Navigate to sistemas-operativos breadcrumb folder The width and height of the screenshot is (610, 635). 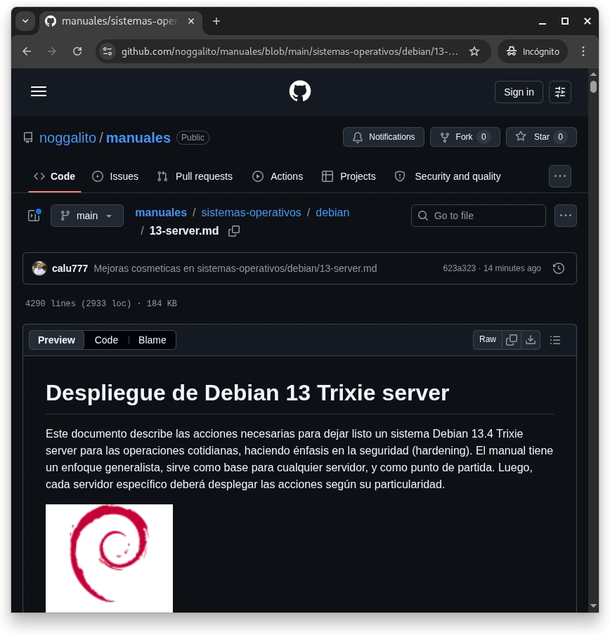(251, 213)
